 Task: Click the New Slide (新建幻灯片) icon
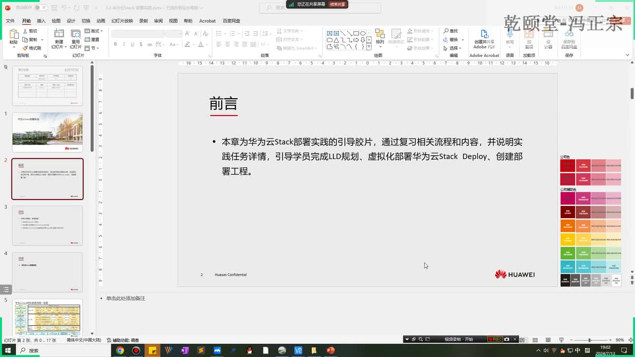[x=59, y=34]
